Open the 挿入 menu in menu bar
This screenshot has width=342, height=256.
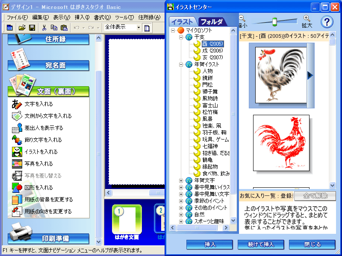[82, 17]
